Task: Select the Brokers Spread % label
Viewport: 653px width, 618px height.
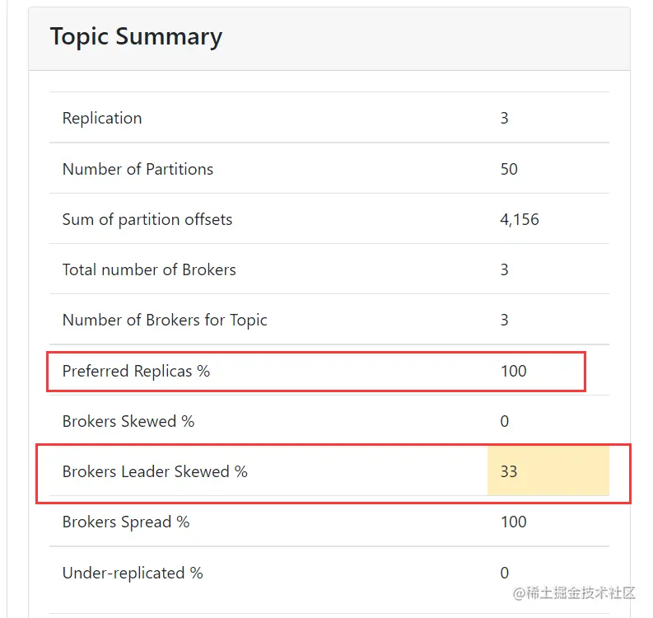Action: point(126,522)
